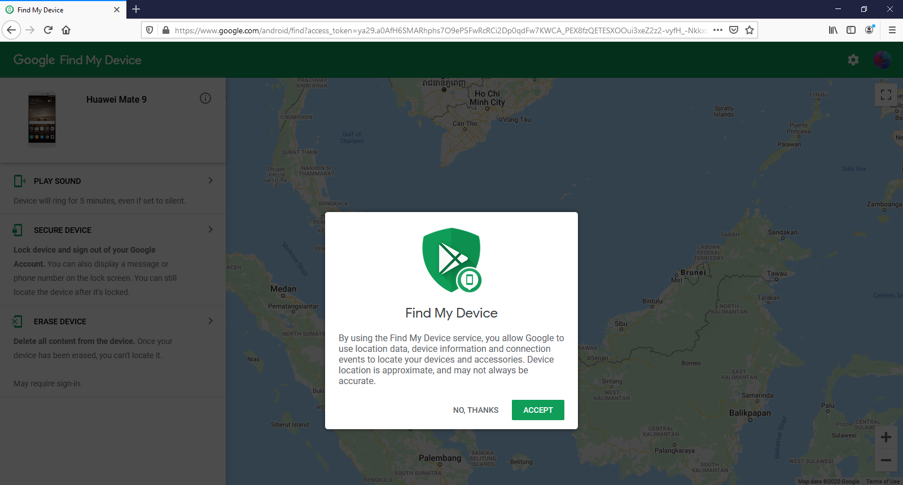This screenshot has width=903, height=485.
Task: Zoom in on the map
Action: pyautogui.click(x=886, y=437)
